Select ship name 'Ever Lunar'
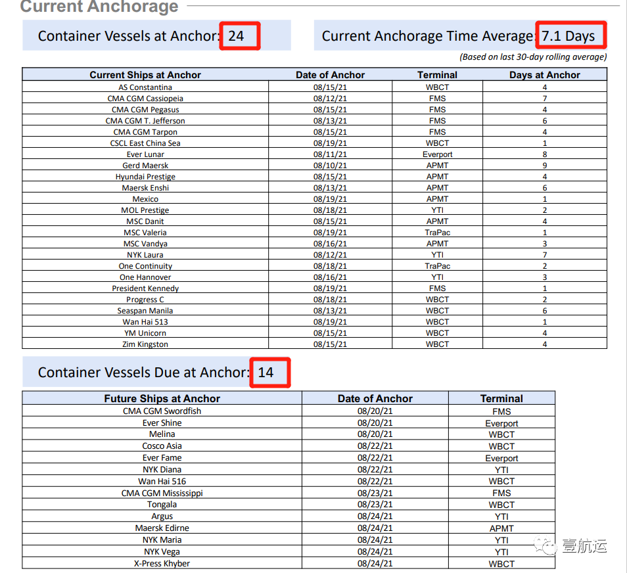 pos(145,154)
